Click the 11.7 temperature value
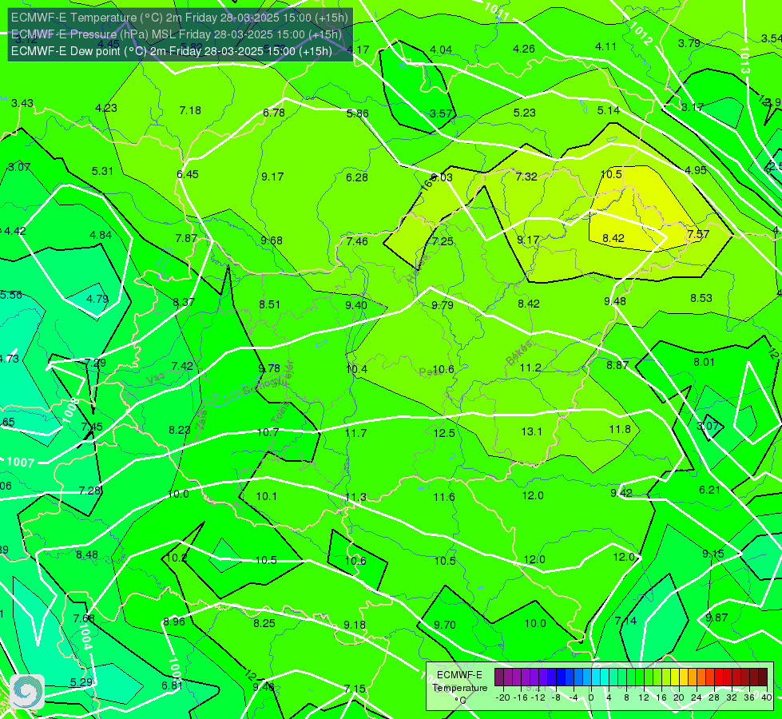 [355, 433]
